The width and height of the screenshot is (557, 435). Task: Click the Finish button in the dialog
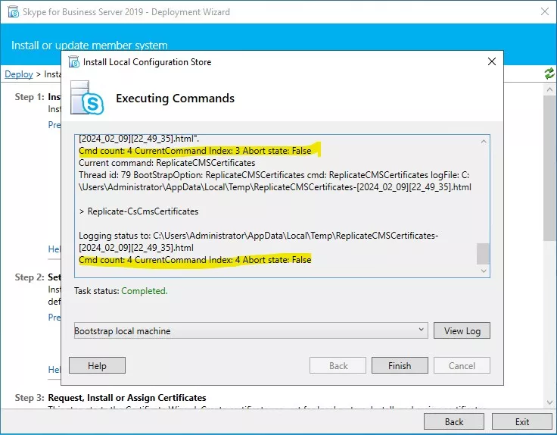(x=400, y=365)
